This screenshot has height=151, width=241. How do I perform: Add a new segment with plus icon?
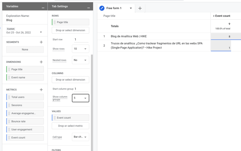click(x=41, y=42)
